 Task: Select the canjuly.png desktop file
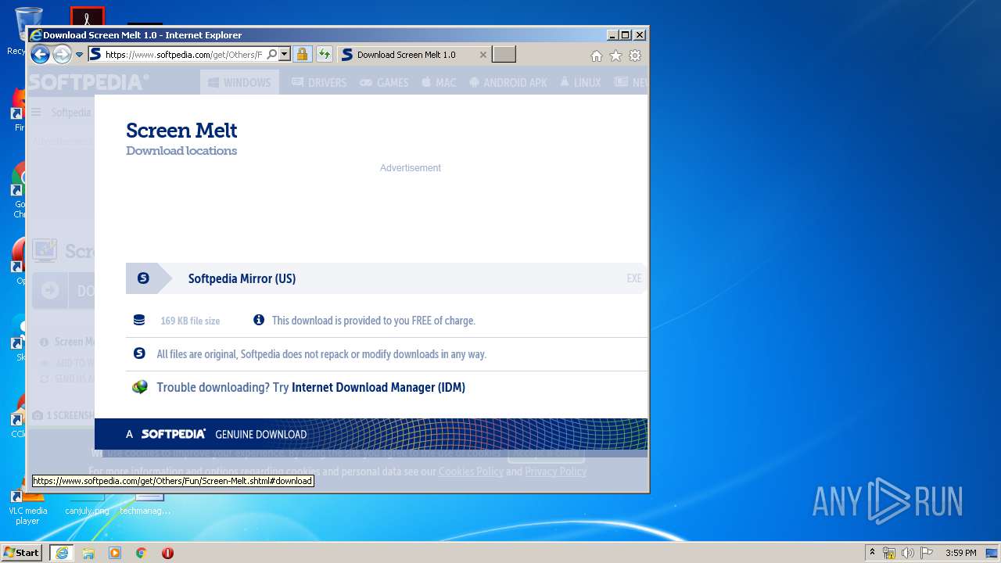pyautogui.click(x=87, y=507)
